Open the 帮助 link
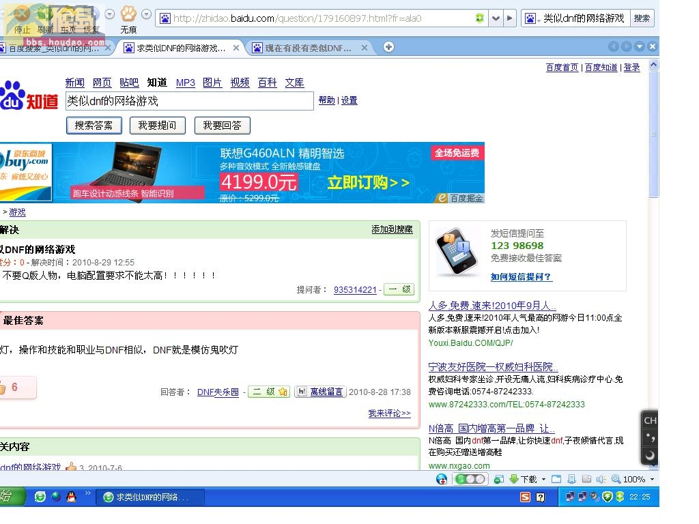 click(327, 100)
